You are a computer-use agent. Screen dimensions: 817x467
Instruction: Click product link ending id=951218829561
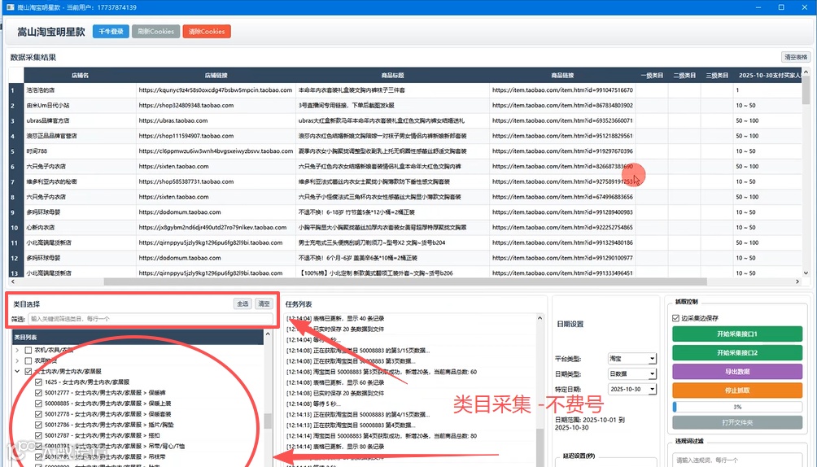(x=562, y=136)
